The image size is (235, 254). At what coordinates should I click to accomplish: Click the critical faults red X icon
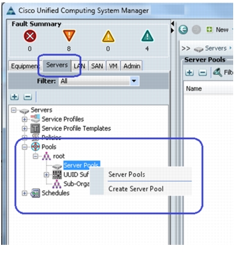[x=30, y=36]
